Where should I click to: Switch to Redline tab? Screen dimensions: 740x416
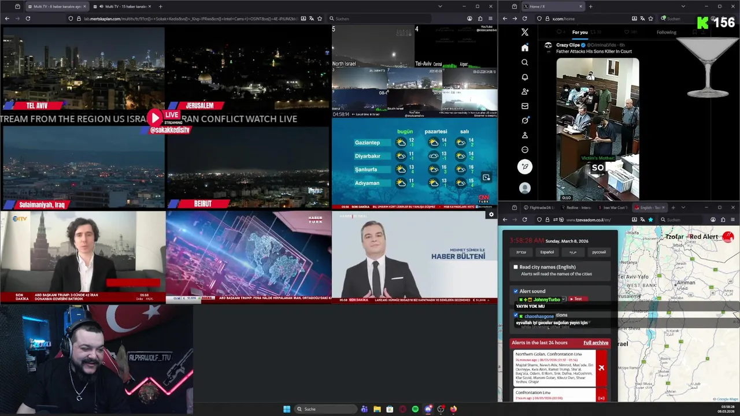pyautogui.click(x=577, y=207)
